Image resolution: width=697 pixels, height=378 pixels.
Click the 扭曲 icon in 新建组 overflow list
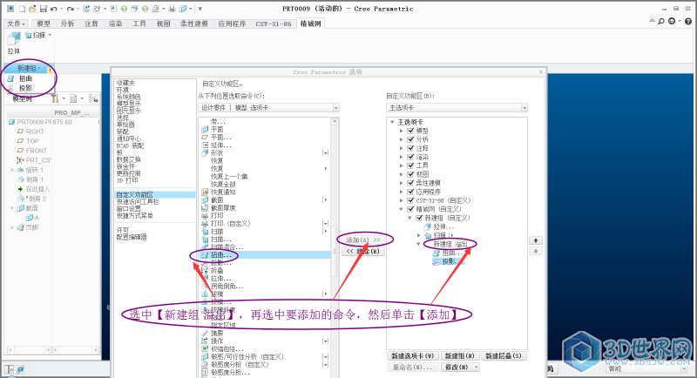point(11,78)
